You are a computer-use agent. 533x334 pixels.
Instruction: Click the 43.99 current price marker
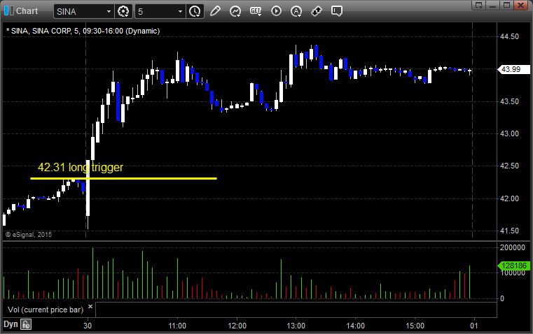coord(513,69)
